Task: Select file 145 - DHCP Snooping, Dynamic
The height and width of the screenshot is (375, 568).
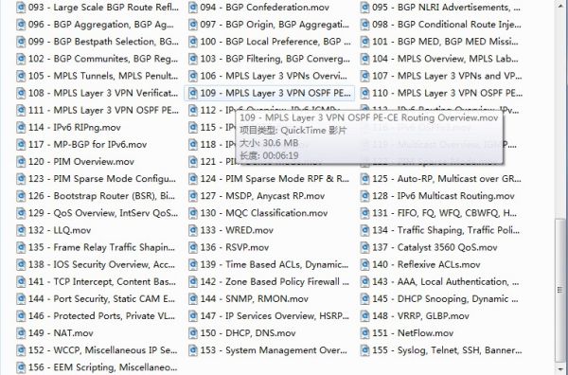Action: (440, 299)
